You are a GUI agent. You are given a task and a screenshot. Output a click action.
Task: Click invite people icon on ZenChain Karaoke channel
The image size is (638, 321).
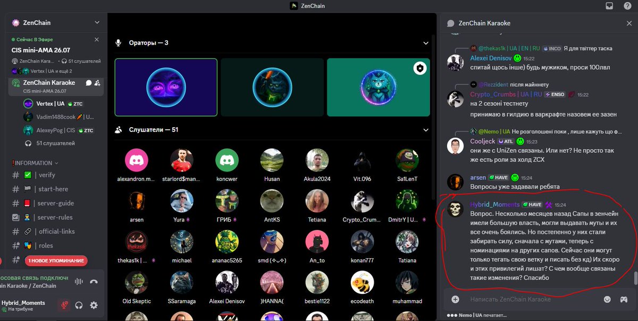(x=98, y=83)
